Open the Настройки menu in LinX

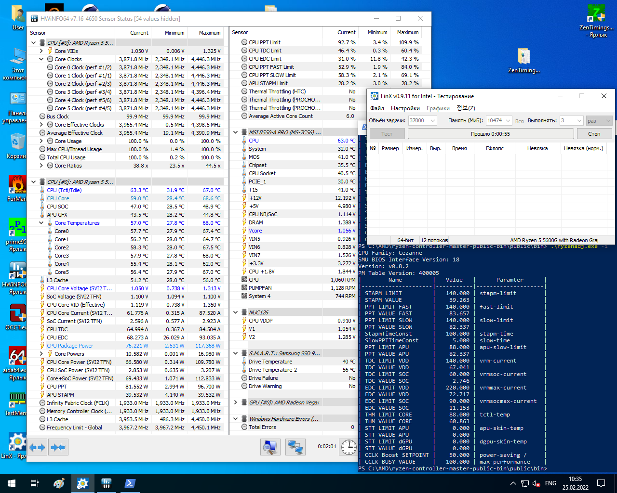point(405,108)
